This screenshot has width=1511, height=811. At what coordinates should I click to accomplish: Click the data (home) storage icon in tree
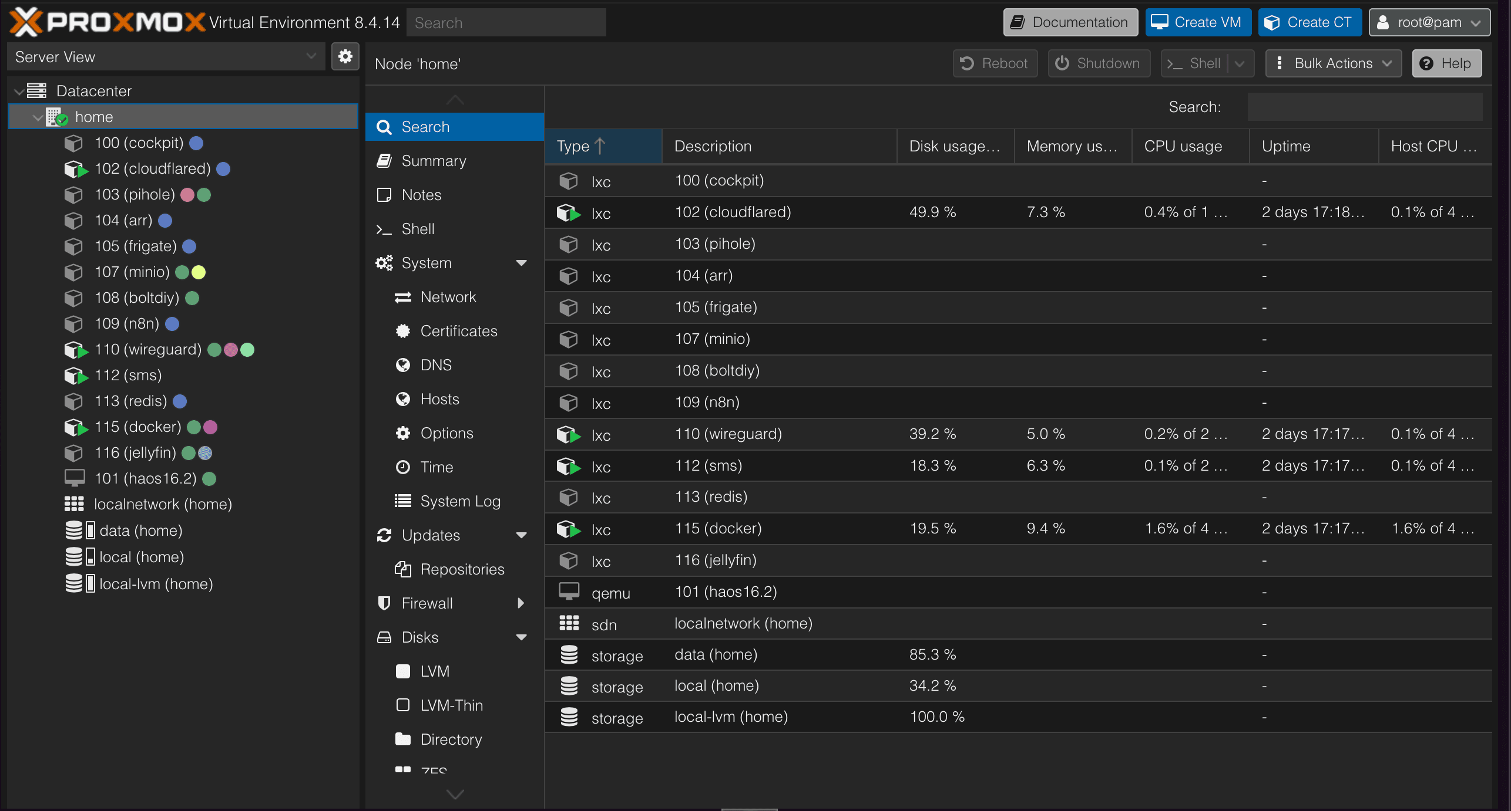tap(80, 530)
